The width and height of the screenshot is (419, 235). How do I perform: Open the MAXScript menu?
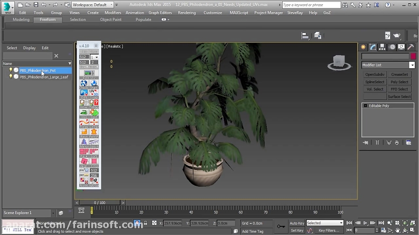[x=239, y=13]
